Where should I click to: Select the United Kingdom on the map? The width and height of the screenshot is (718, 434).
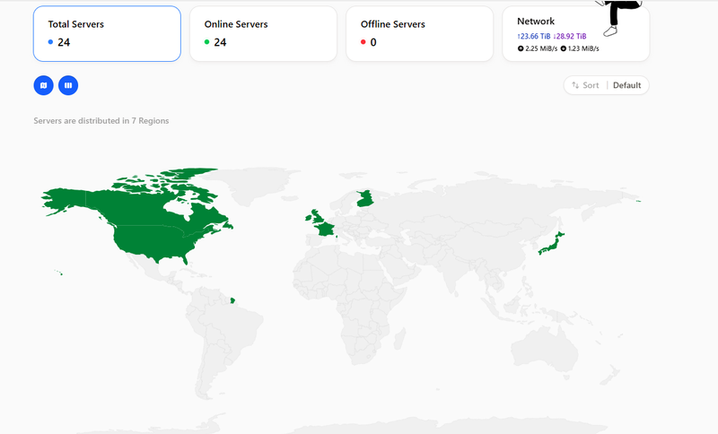pos(316,216)
